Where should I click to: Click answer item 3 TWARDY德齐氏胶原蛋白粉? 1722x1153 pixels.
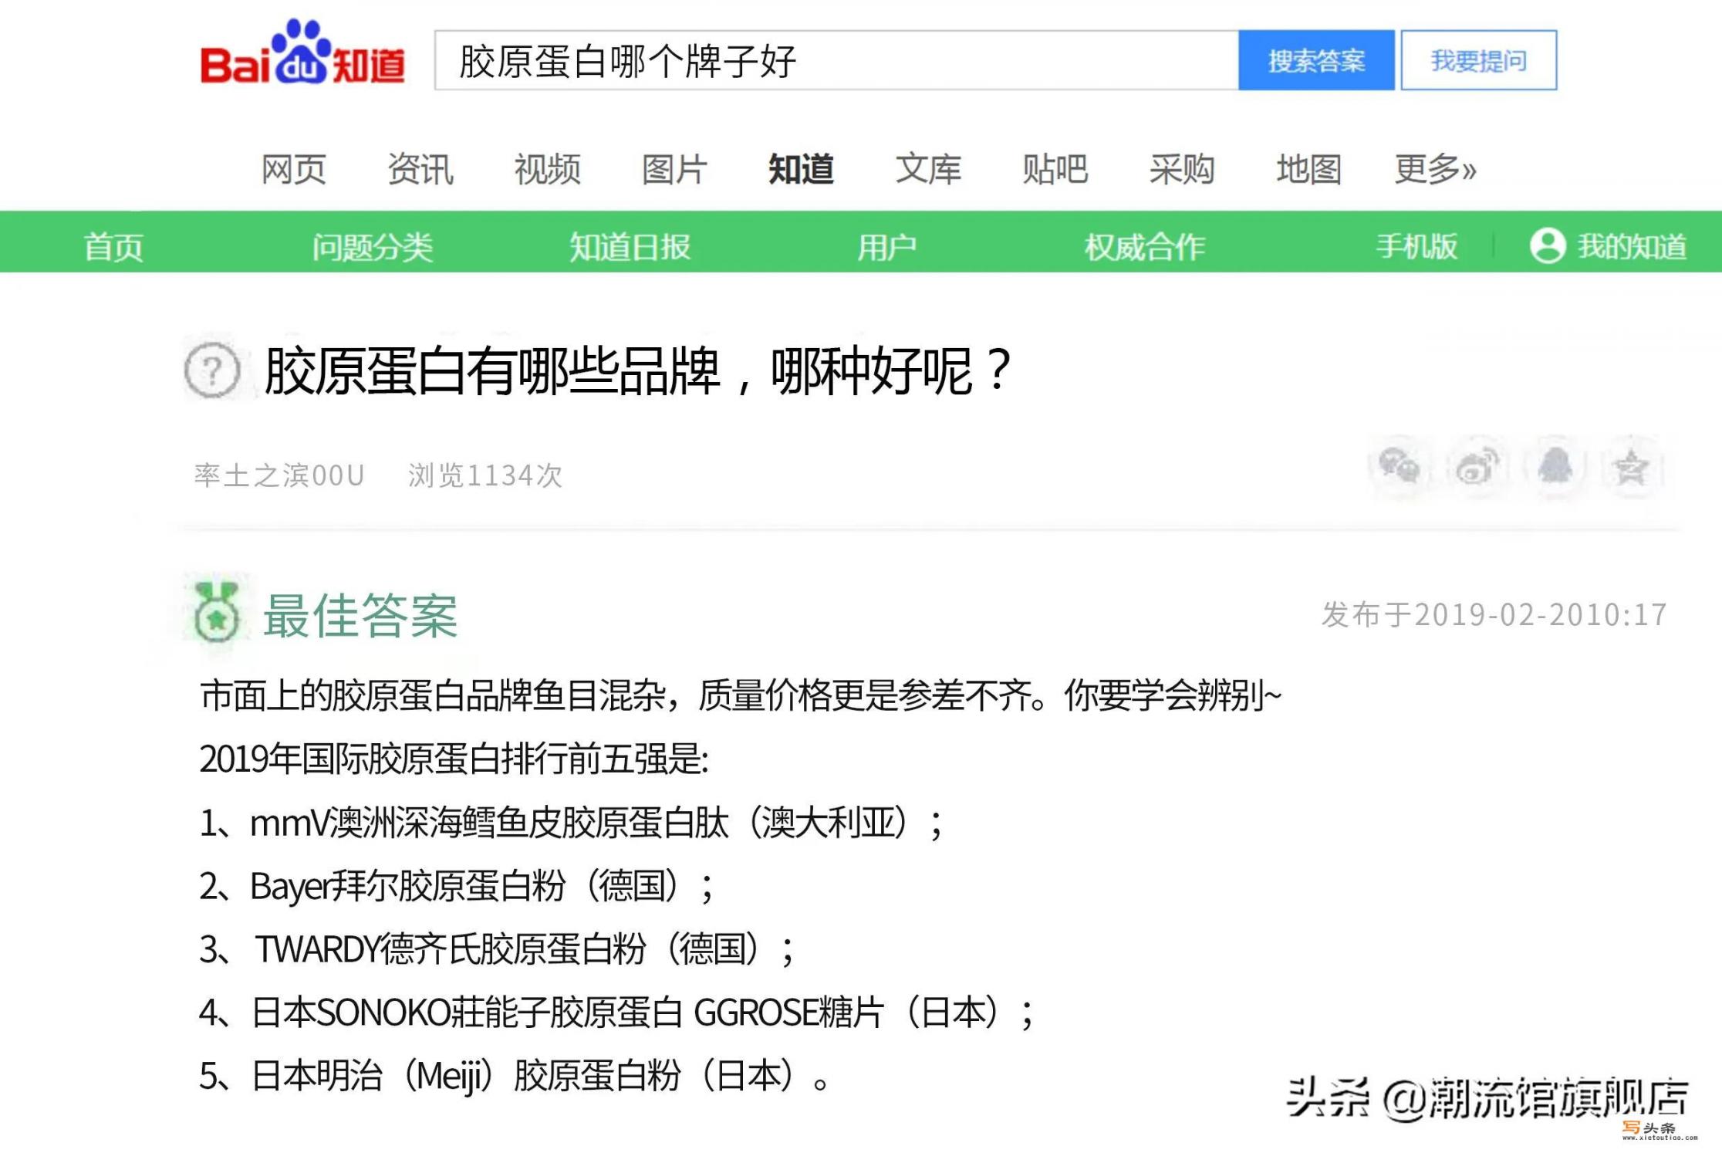click(498, 949)
